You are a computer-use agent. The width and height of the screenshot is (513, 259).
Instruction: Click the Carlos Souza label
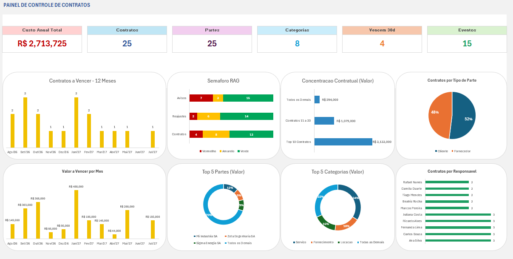(x=413, y=234)
